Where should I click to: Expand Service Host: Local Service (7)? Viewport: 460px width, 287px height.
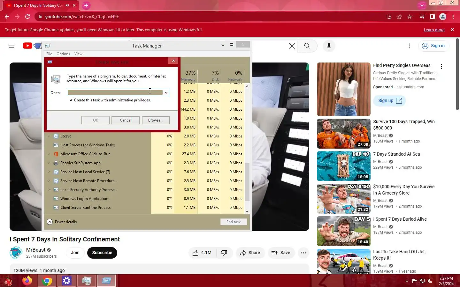tap(49, 172)
